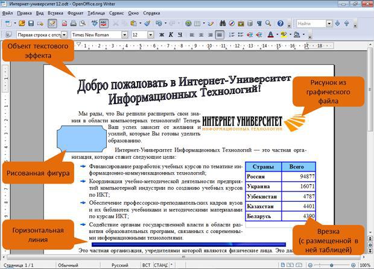The width and height of the screenshot is (374, 269).
Task: Click the Найти search field
Action: tap(311, 23)
